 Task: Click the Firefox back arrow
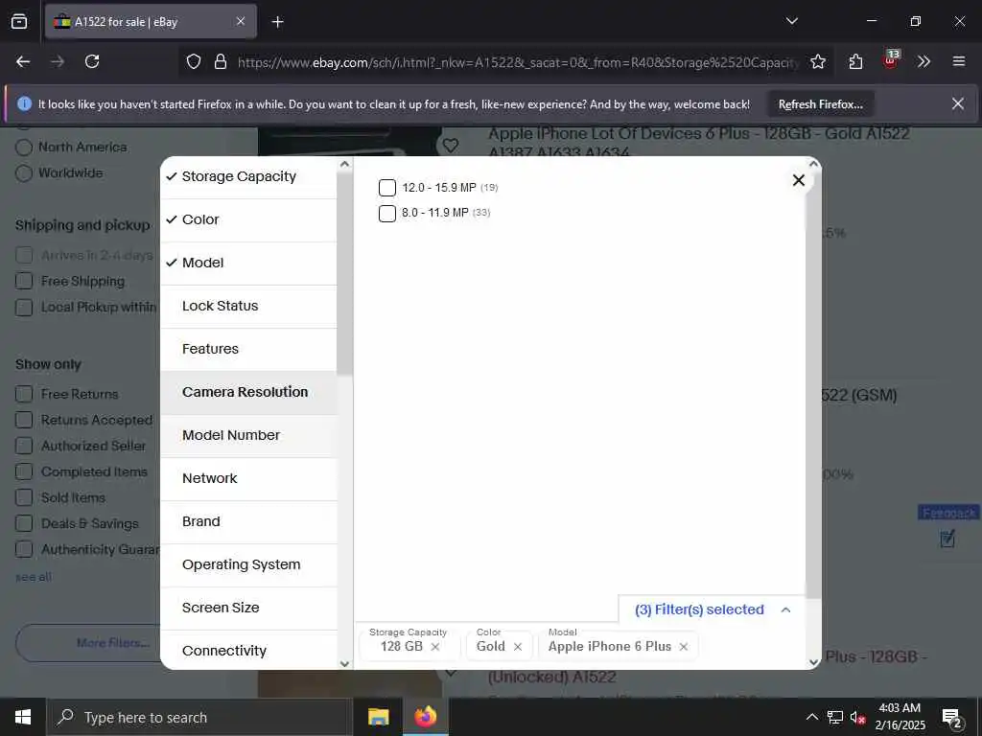23,61
